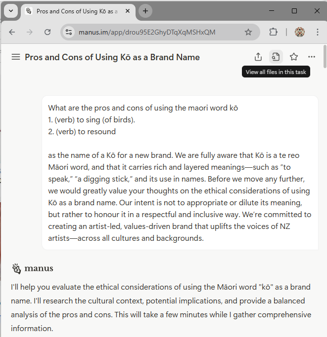Open the three-dot more options menu
Screen dimensions: 327x337
(312, 57)
